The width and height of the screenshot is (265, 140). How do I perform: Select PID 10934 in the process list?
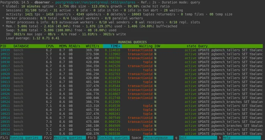point(5,130)
